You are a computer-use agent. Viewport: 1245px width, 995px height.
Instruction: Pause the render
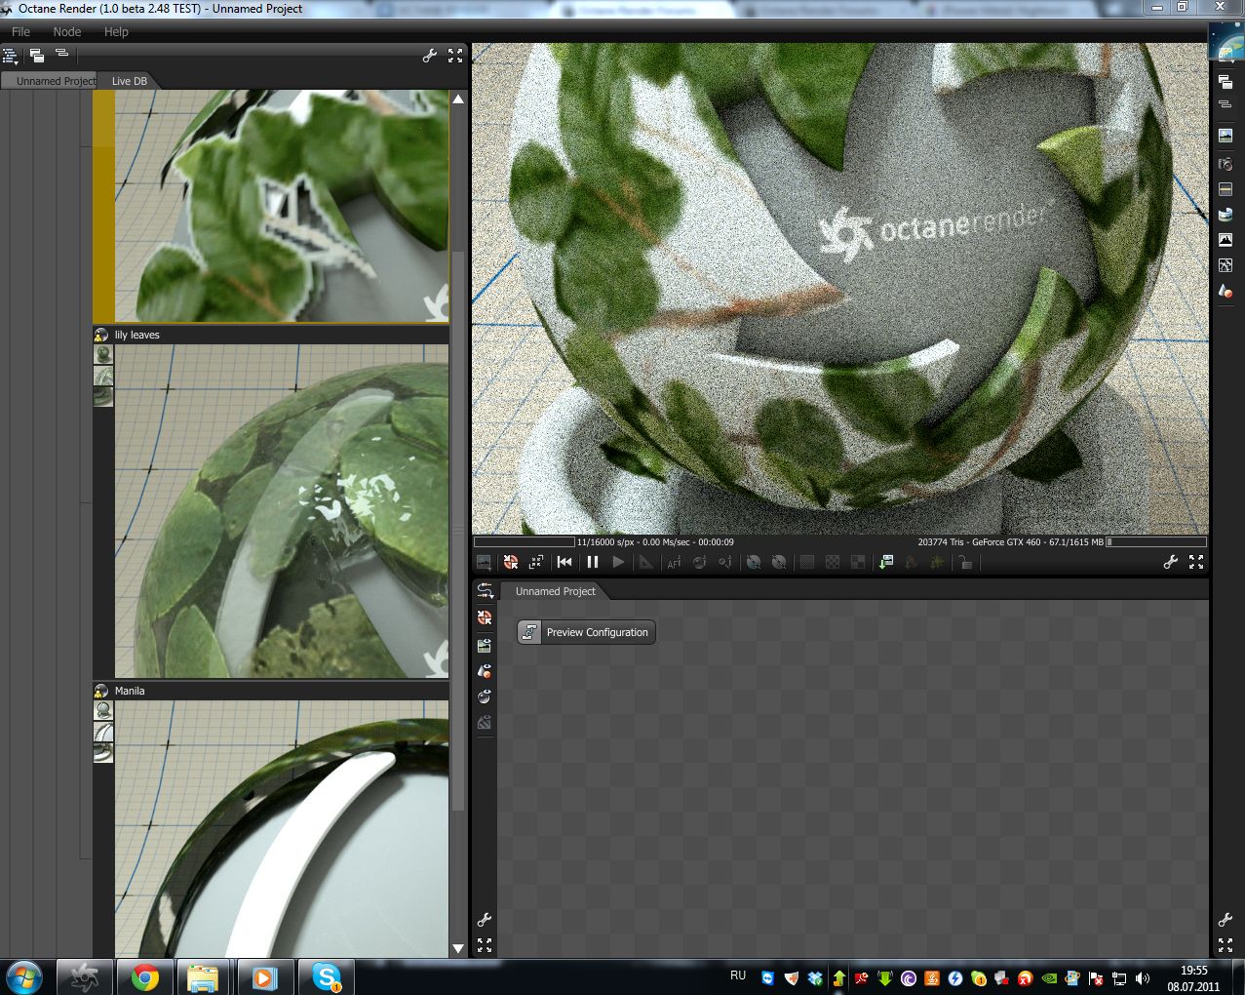coord(592,562)
